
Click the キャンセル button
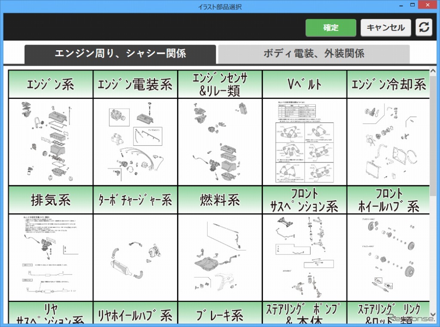(x=385, y=28)
